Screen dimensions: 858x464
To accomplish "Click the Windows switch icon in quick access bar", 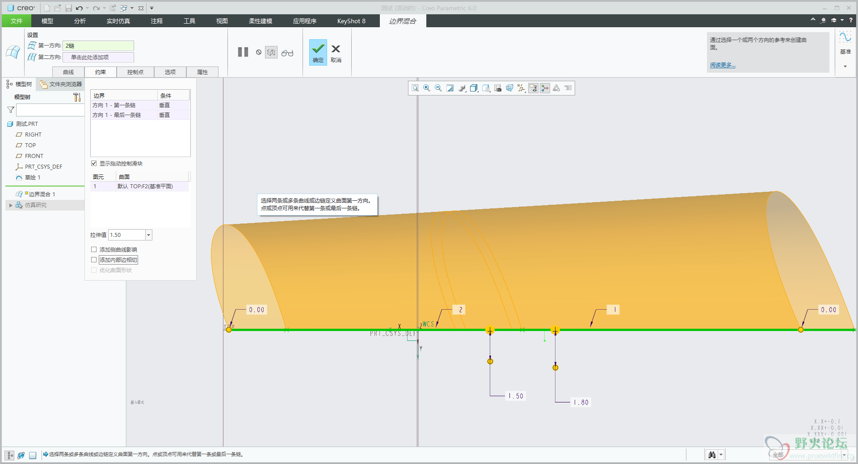I will (x=123, y=8).
